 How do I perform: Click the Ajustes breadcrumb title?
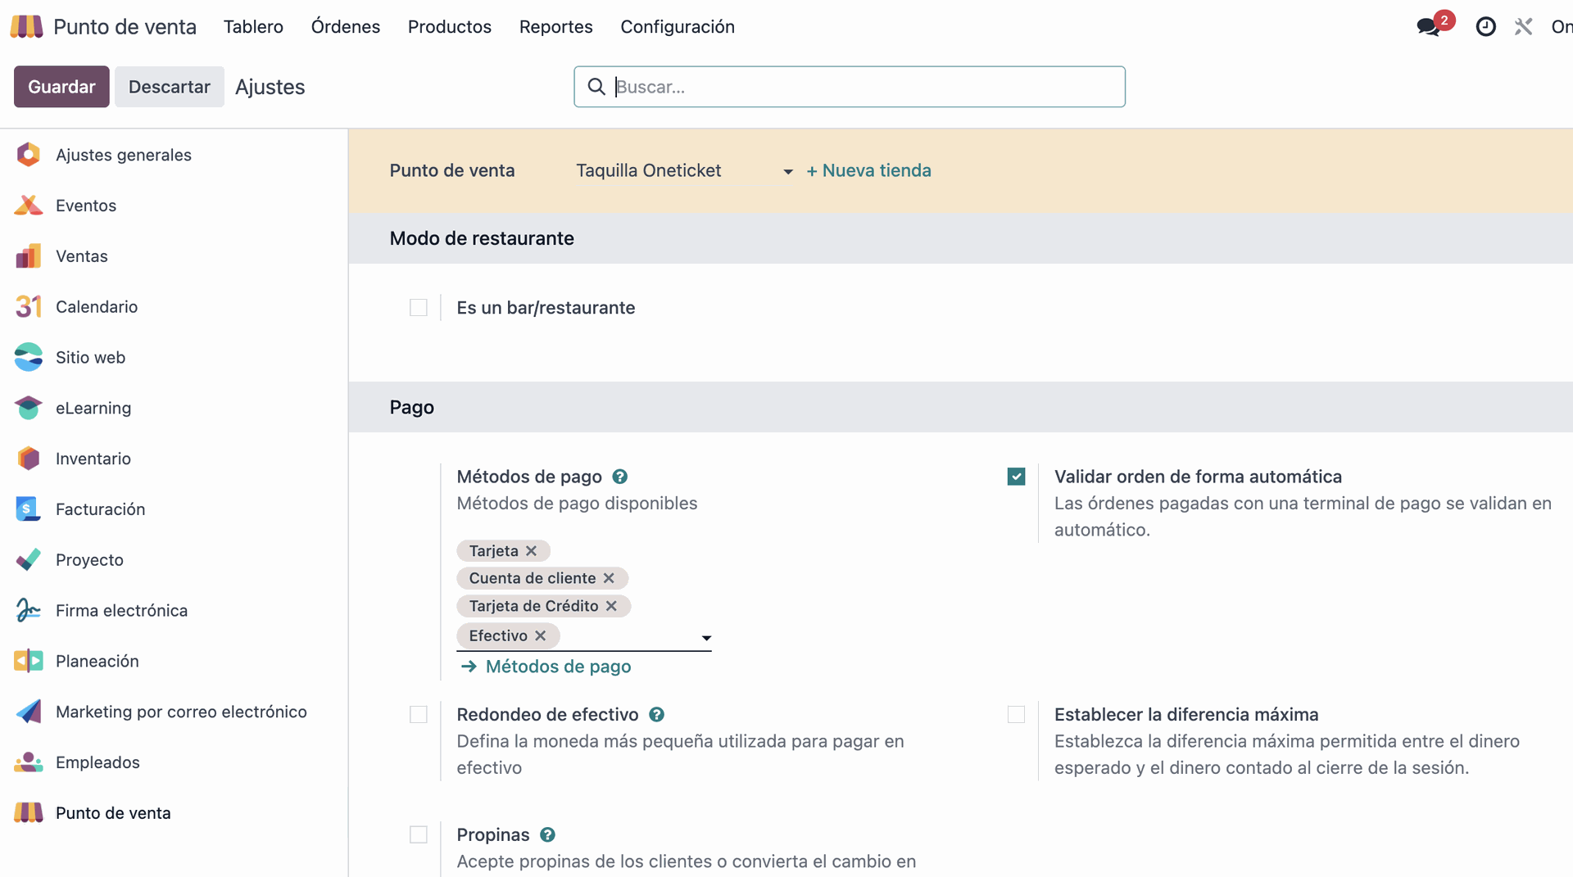coord(270,87)
